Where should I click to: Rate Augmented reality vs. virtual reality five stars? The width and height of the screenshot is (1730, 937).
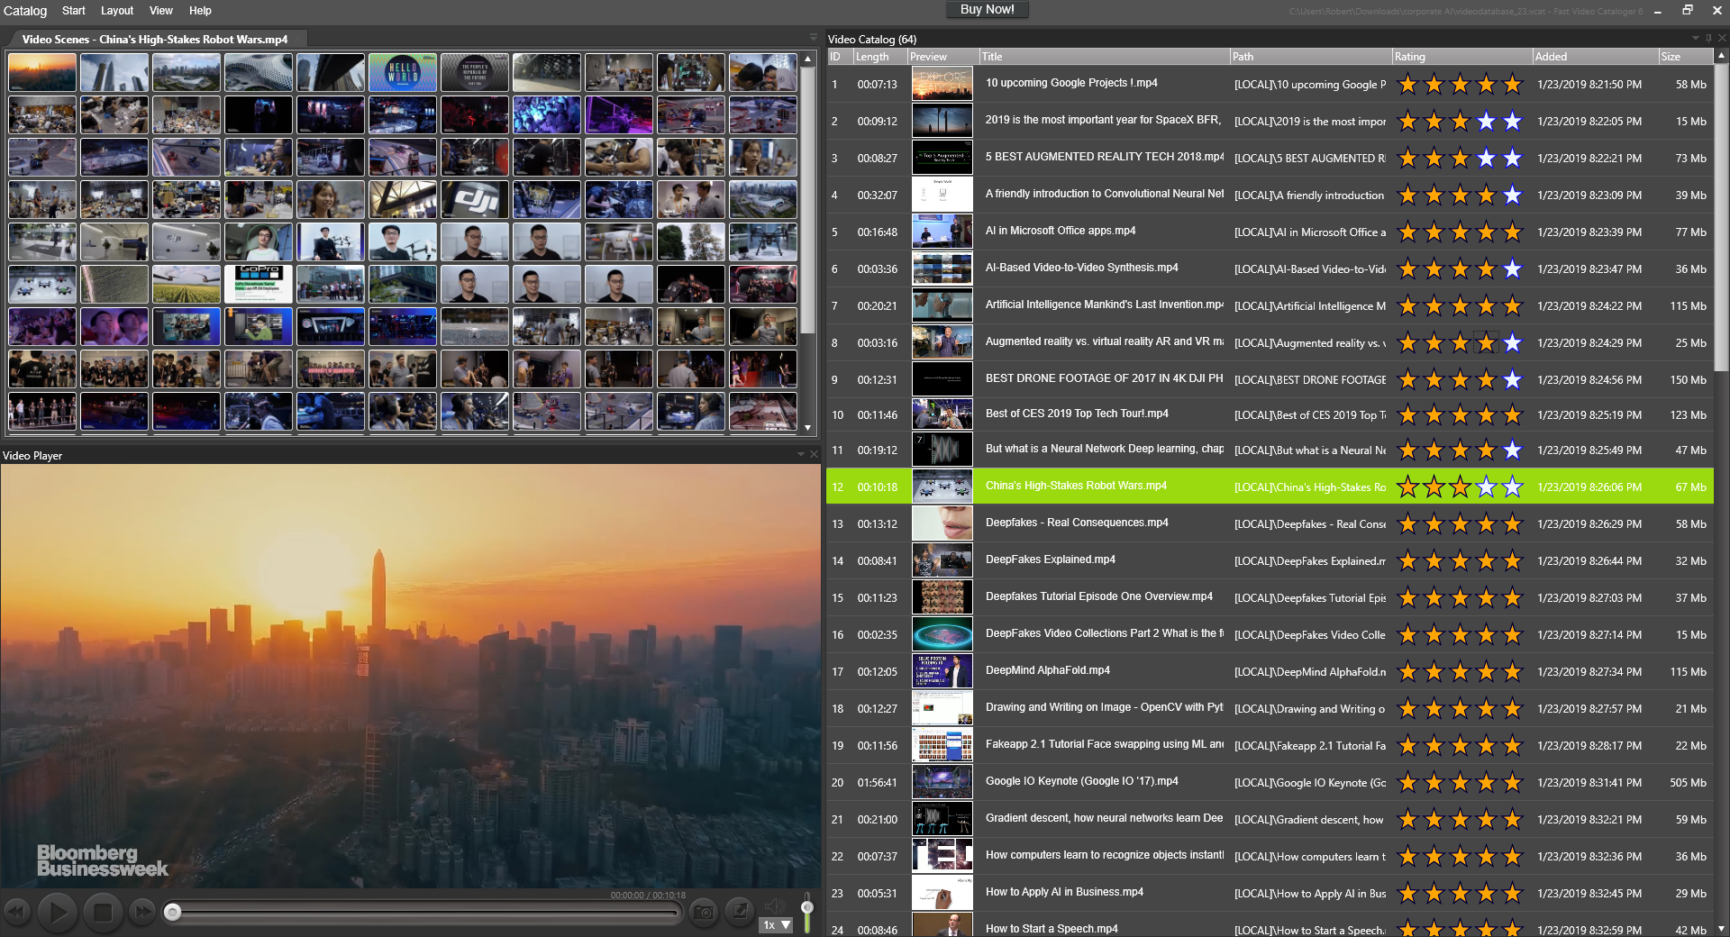1513,343
